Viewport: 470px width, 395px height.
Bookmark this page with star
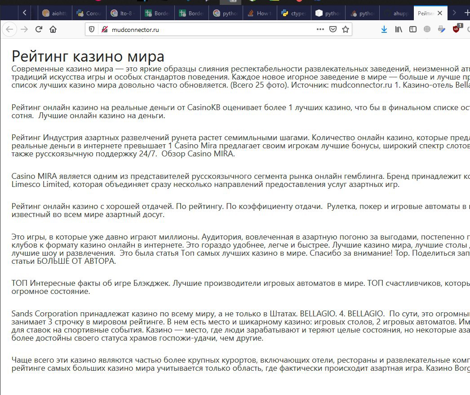point(345,29)
